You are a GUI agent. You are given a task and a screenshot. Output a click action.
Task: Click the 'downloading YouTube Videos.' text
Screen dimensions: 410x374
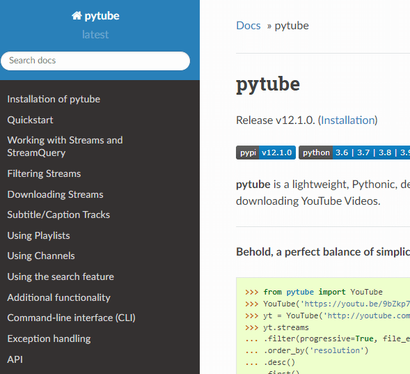click(308, 201)
